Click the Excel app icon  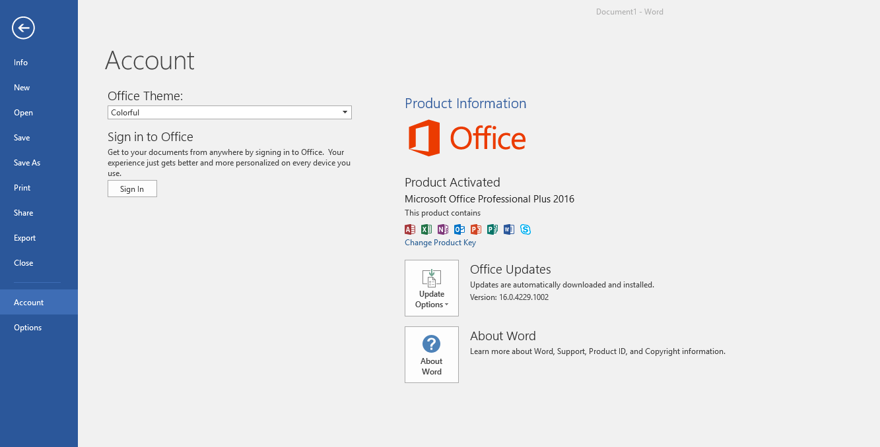coord(426,229)
